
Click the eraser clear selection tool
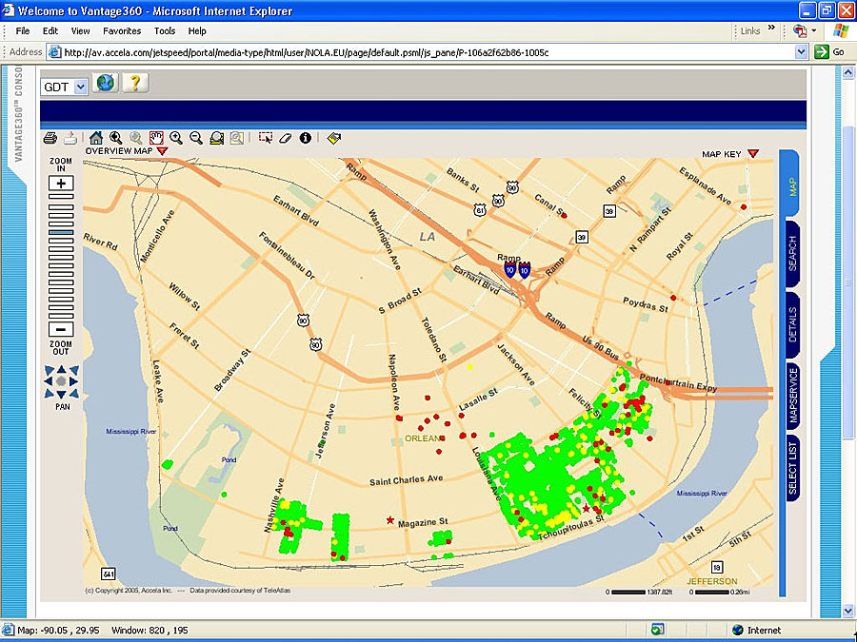[286, 138]
